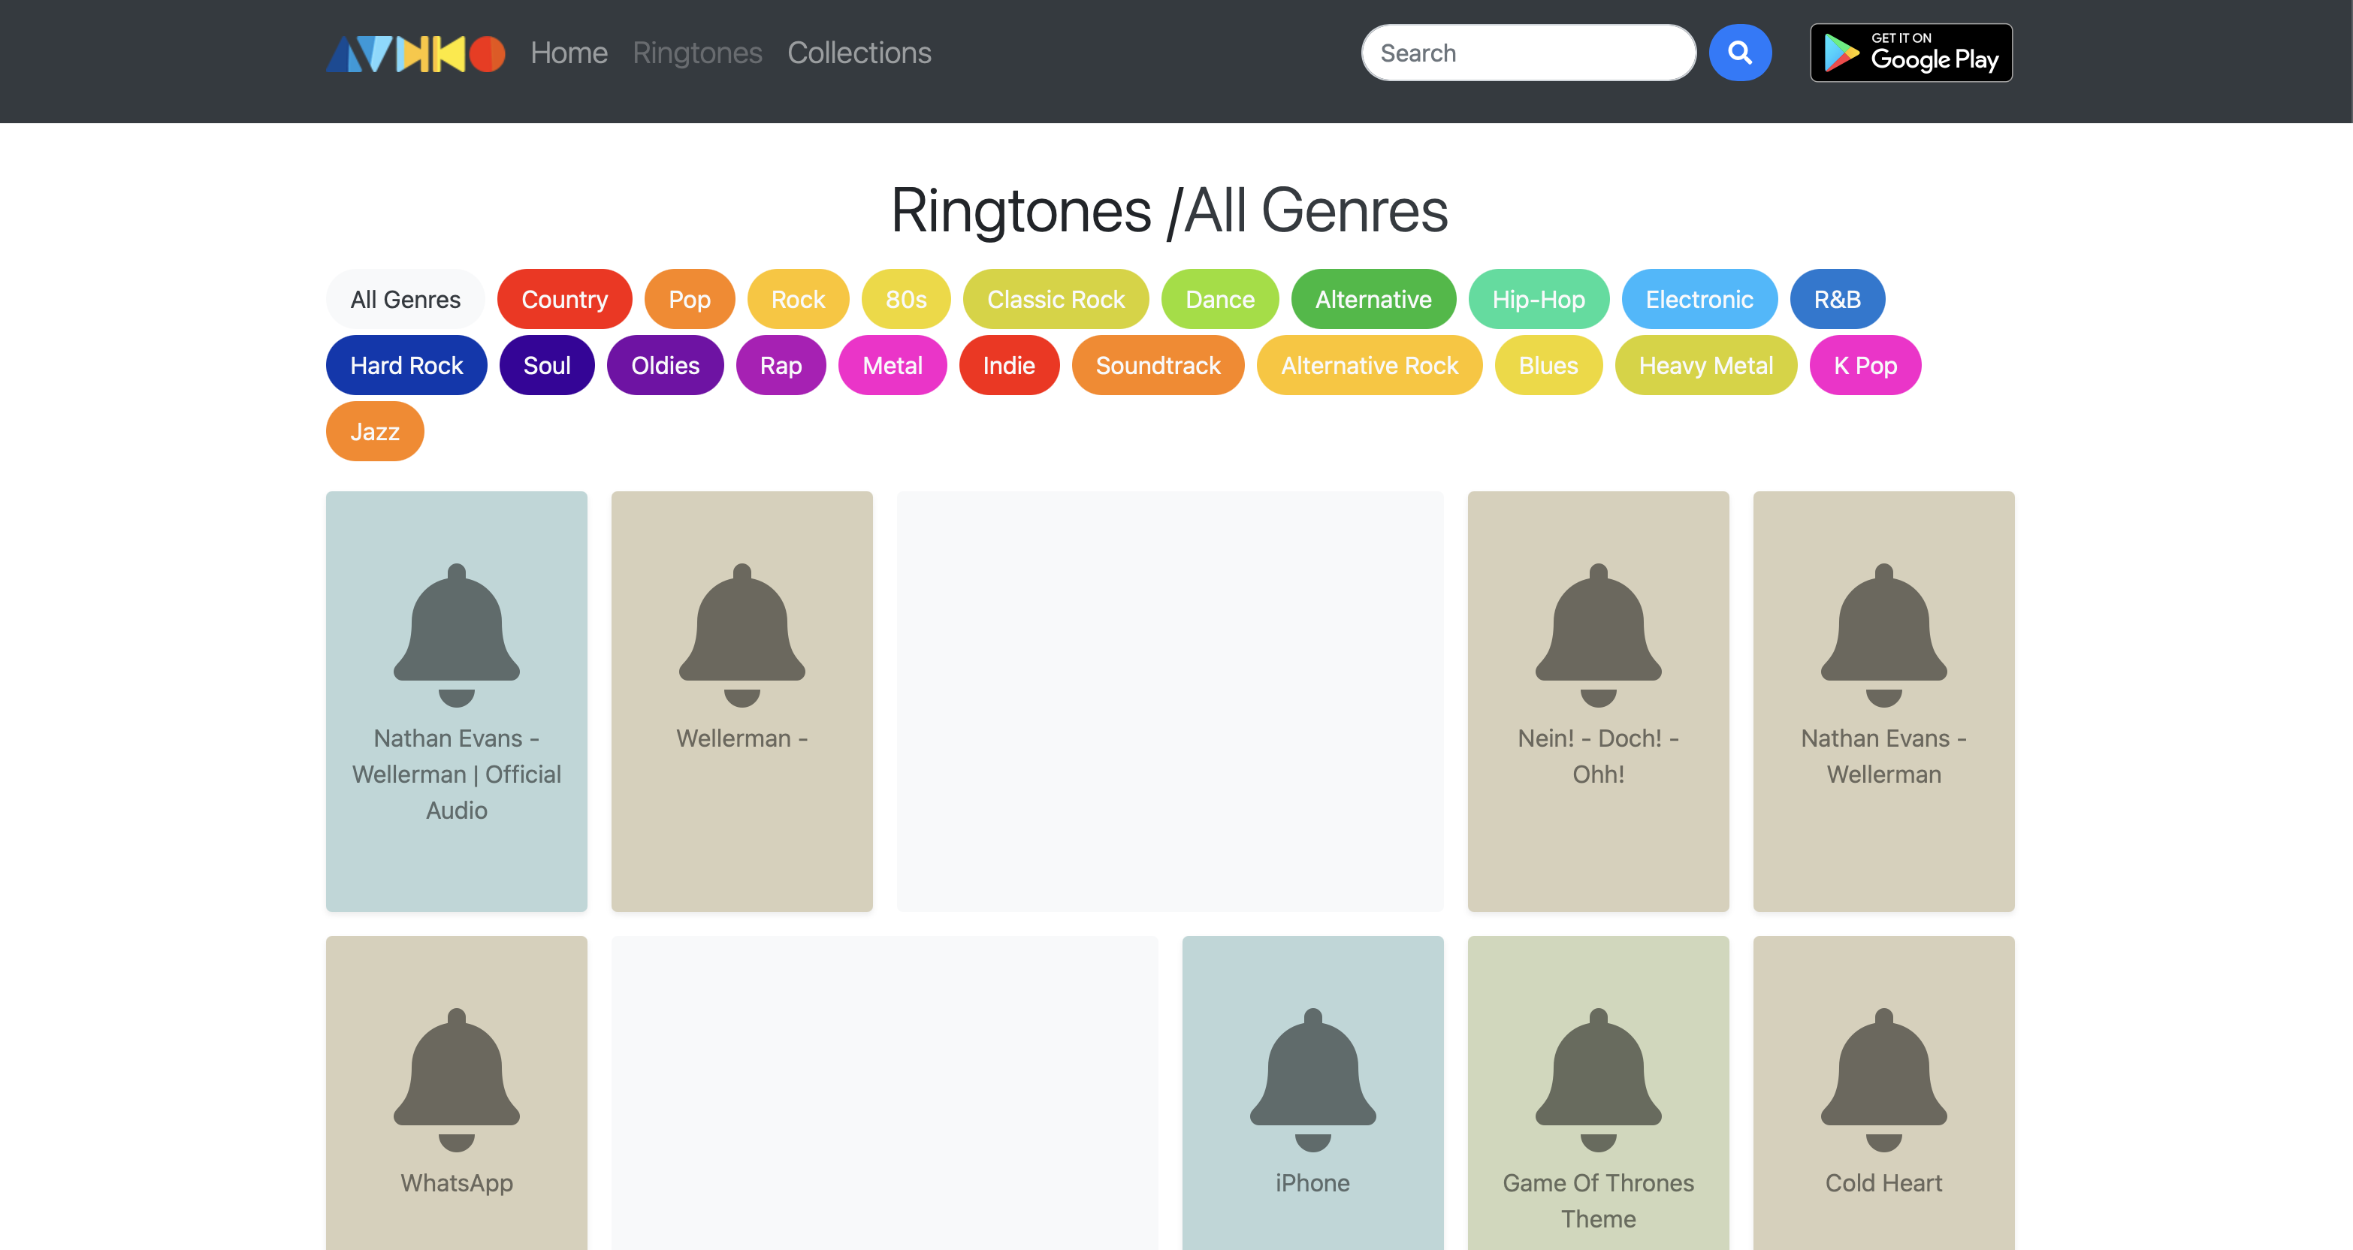Open Nathan Evans - Wellerman Official Audio card
2353x1250 pixels.
tap(456, 700)
